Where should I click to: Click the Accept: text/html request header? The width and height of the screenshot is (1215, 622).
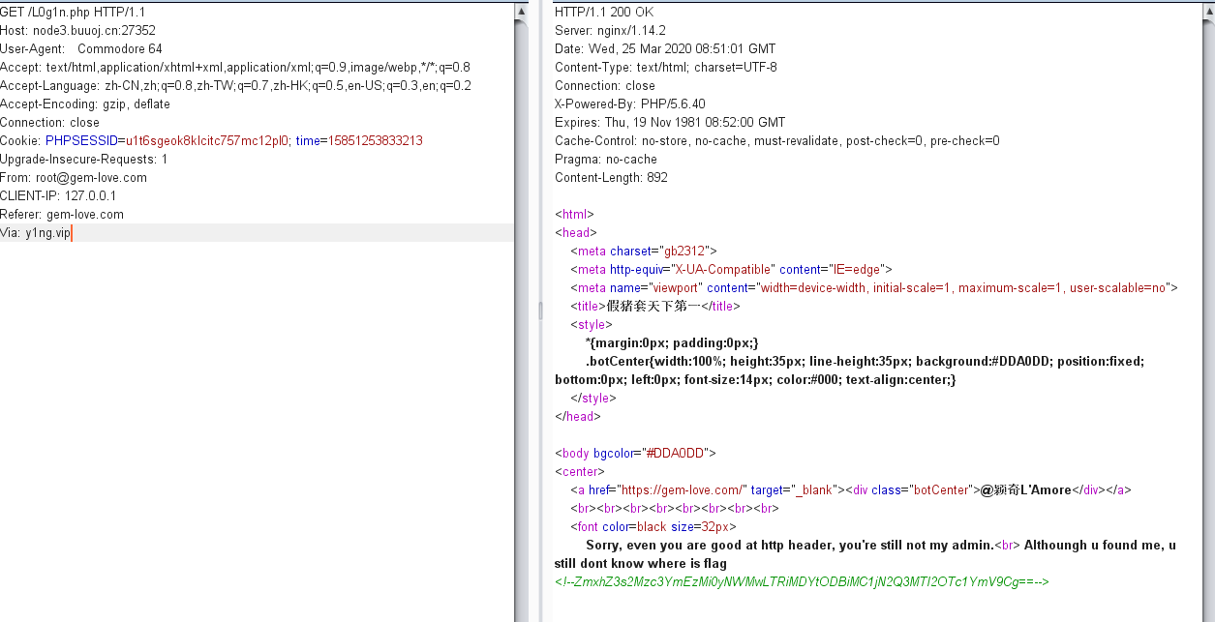(x=235, y=68)
